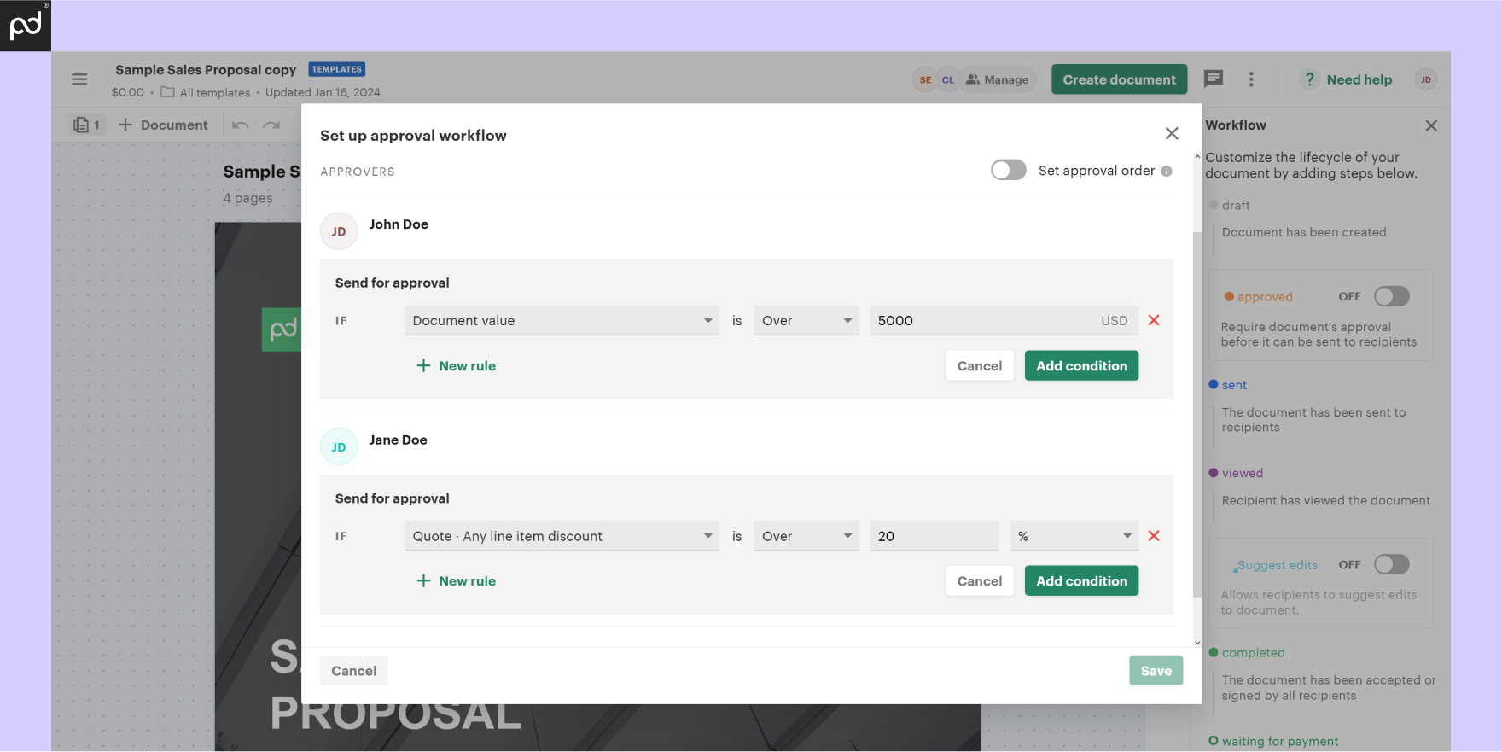
Task: Add New rule under John Doe
Action: click(x=457, y=365)
